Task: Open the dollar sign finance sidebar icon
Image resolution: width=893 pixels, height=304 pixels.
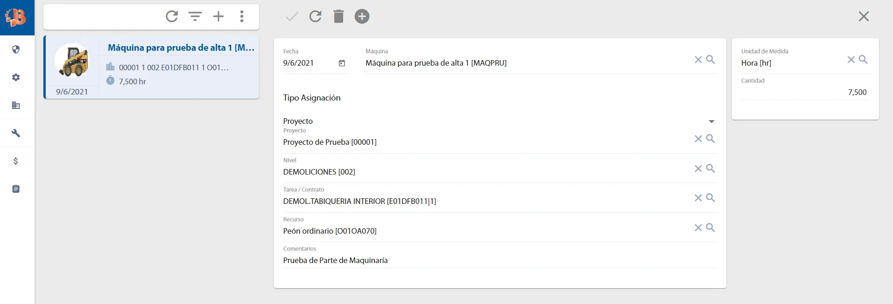Action: 16,161
